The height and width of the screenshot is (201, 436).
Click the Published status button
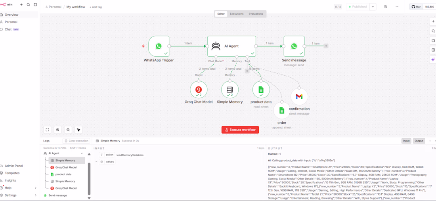(x=358, y=7)
